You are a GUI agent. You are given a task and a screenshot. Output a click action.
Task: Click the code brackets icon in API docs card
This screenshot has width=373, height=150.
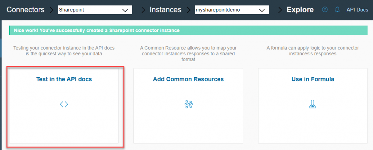coord(64,104)
